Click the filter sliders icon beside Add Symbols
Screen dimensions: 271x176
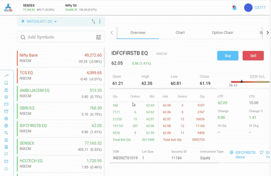click(x=98, y=37)
